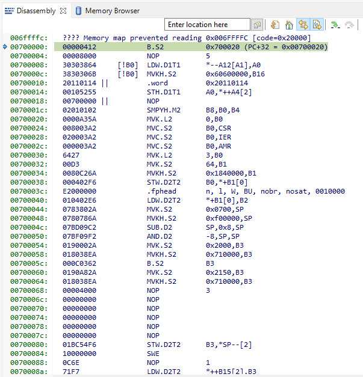Select the highlighted B.S2 instruction line
Screen dimensions: 363x377
pos(157,46)
